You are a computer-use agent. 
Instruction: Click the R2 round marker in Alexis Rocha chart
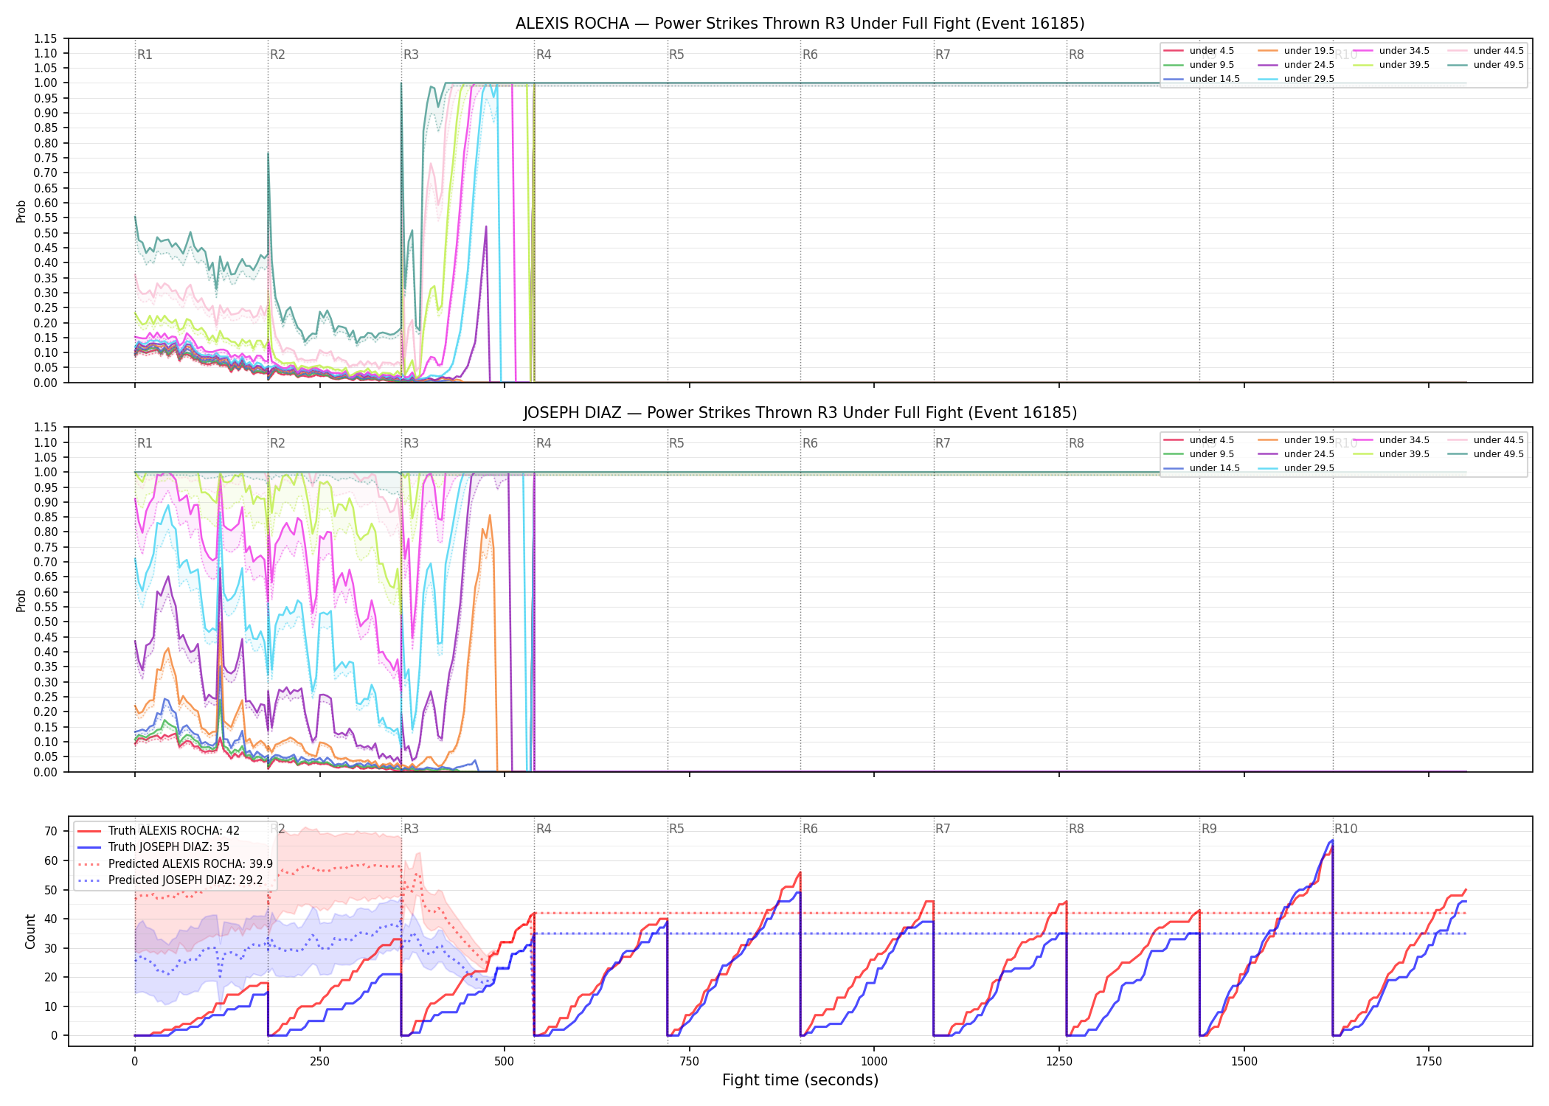tap(277, 55)
